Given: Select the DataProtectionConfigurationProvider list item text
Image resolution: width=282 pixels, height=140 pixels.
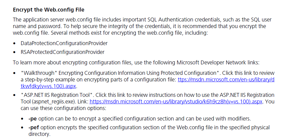Looking at the screenshot, I should click(x=64, y=43).
